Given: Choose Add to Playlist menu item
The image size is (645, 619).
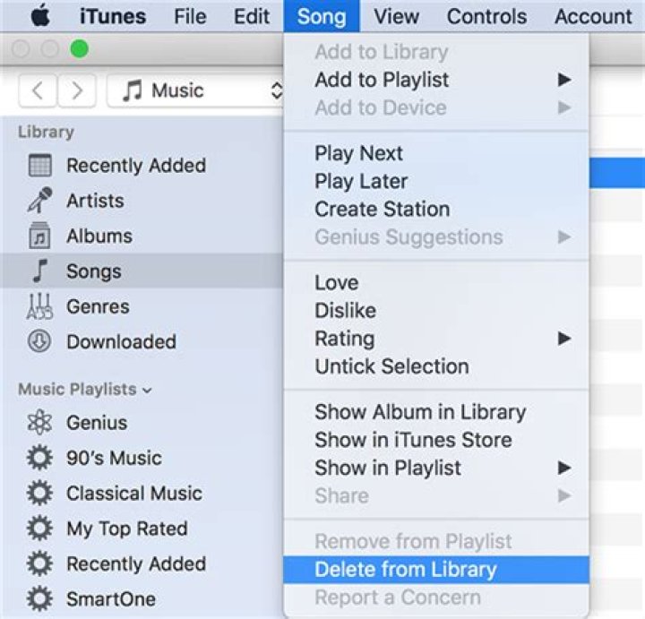Looking at the screenshot, I should pos(436,80).
